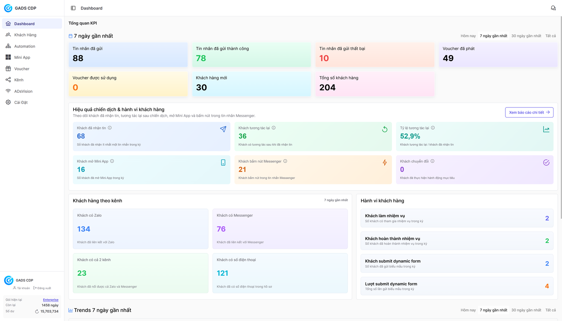Click the lightning icon on Messenger card
The width and height of the screenshot is (562, 321).
pyautogui.click(x=385, y=163)
